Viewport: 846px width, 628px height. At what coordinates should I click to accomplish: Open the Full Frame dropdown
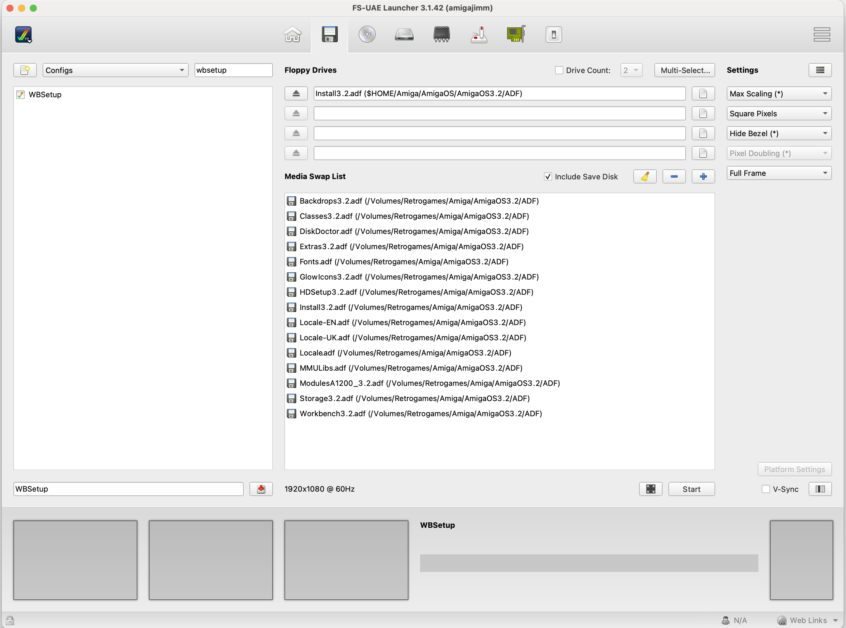pos(778,173)
